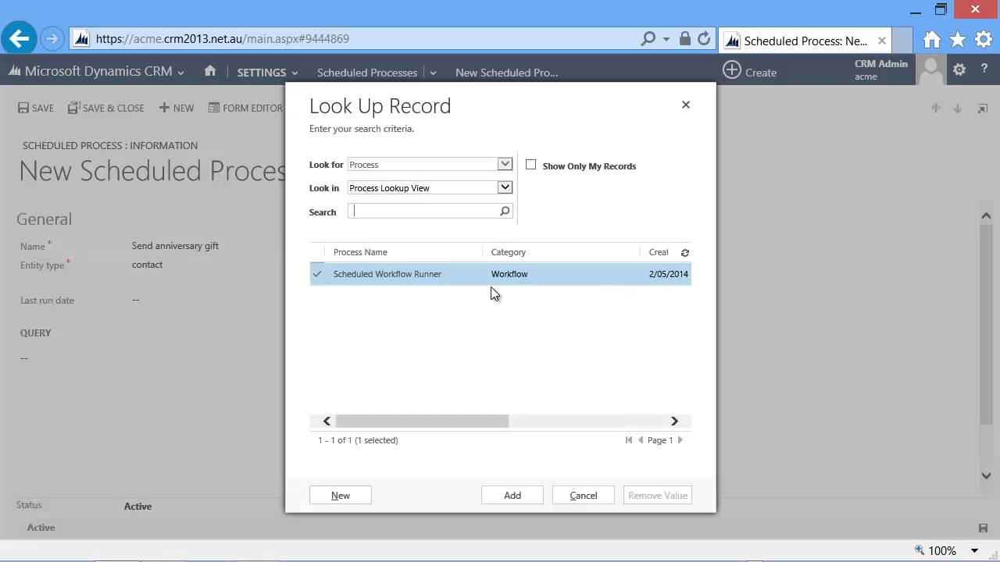Click grid horizontal scroll left arrow

tap(327, 421)
